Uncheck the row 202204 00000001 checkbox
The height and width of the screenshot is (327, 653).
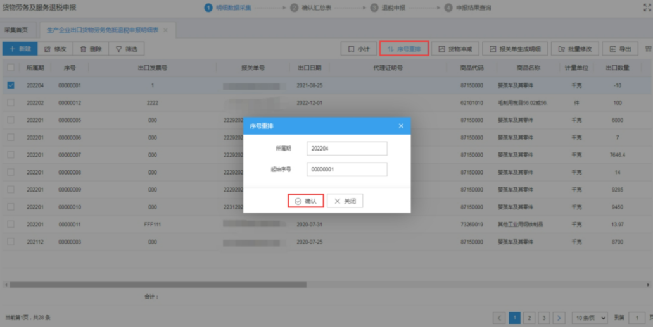coord(11,85)
